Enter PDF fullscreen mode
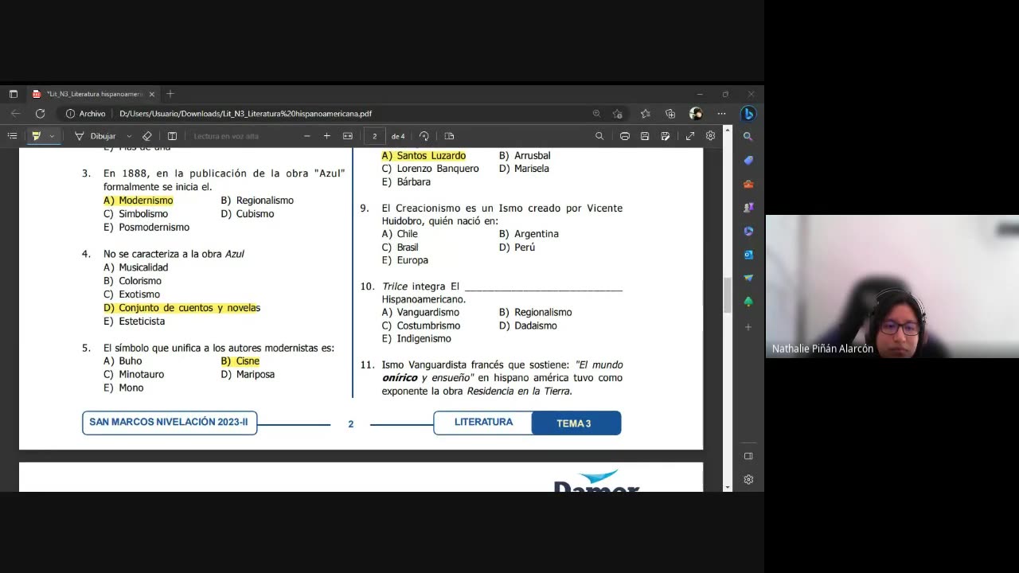This screenshot has width=1019, height=573. [690, 136]
